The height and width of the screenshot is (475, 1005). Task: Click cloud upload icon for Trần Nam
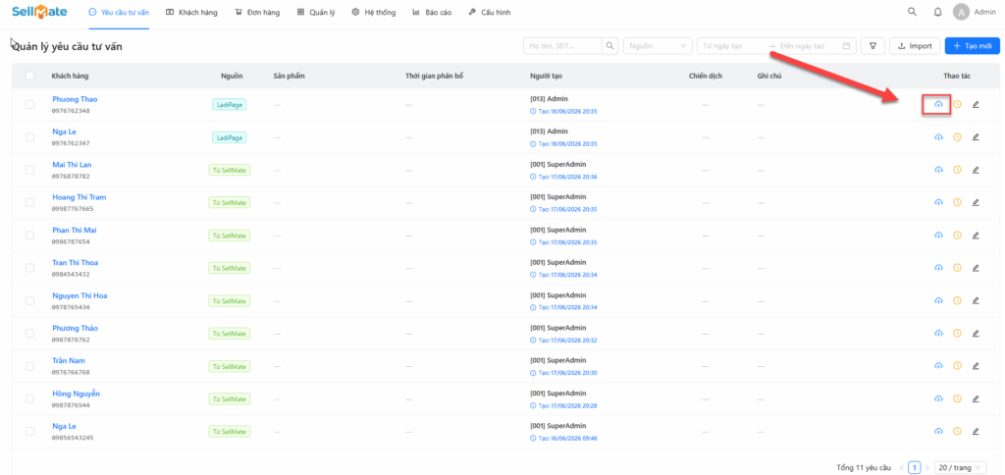[x=938, y=365]
